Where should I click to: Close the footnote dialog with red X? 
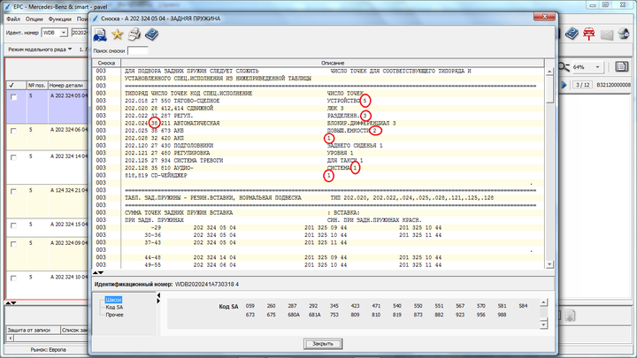tap(544, 17)
